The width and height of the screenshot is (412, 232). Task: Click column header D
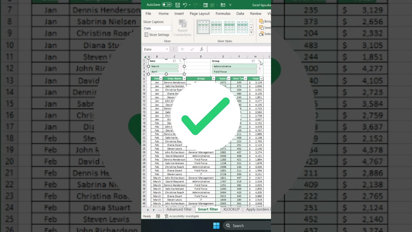tap(201, 57)
